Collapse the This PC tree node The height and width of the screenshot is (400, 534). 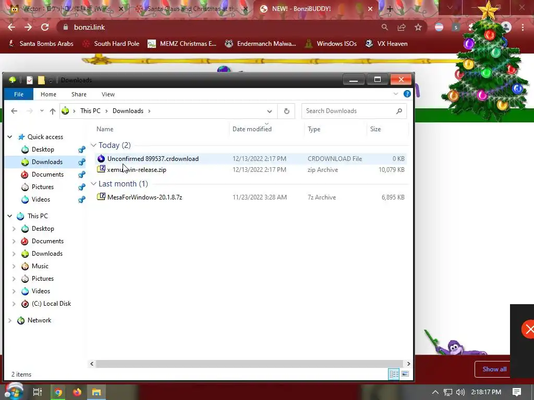10,216
